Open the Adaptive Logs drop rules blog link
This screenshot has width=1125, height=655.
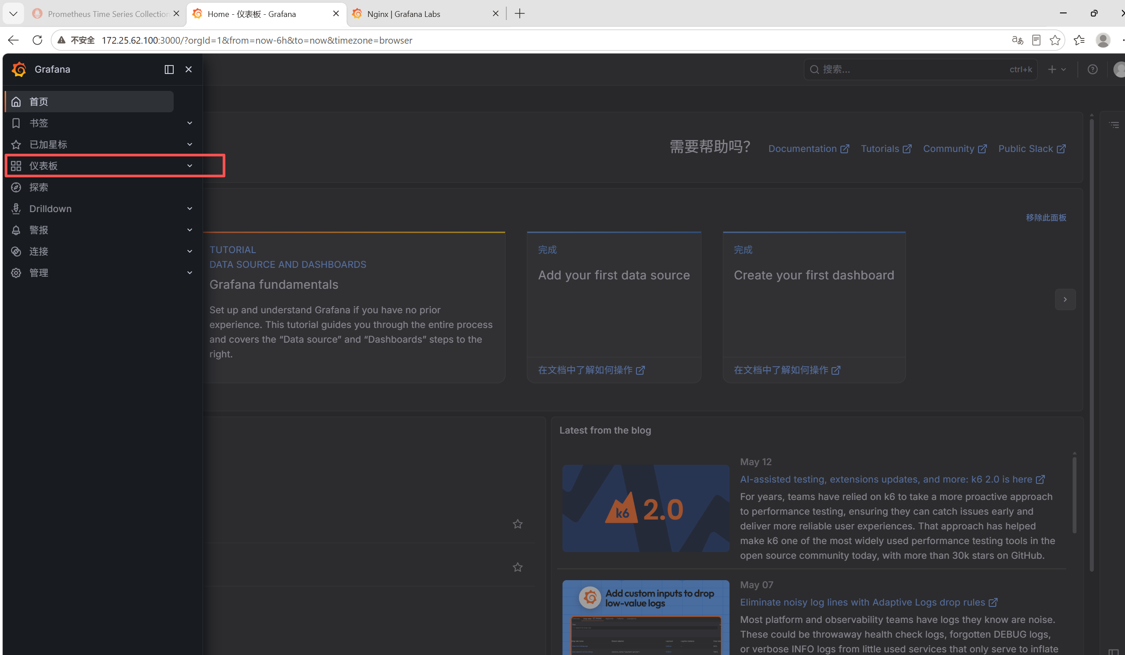(868, 602)
